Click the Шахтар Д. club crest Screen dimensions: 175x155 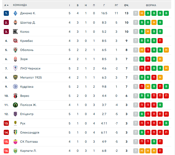(15, 23)
